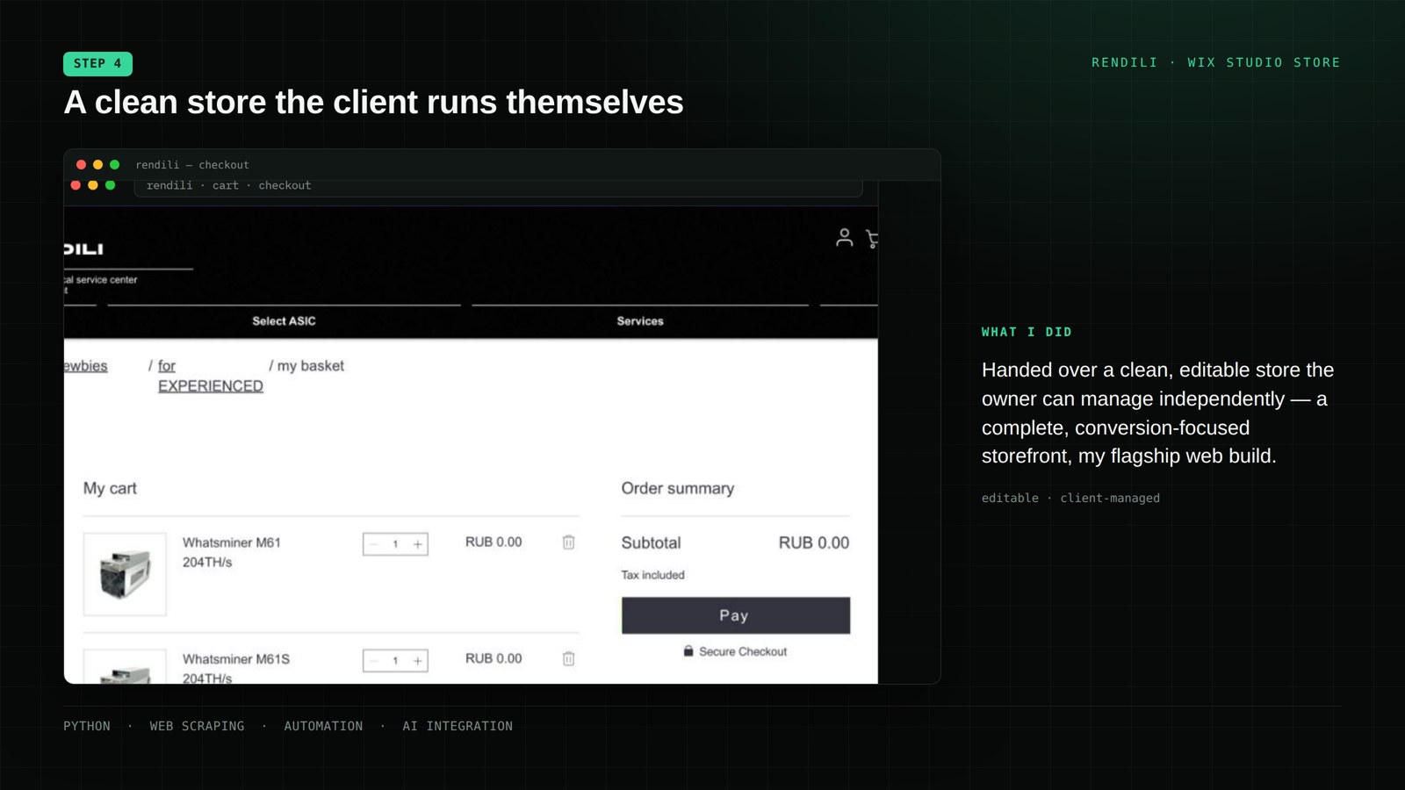Open the Select ASIC menu

click(x=284, y=321)
